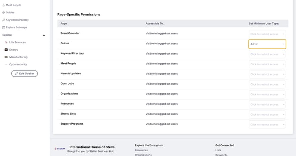
Task: Open Meet People restrict access dropdown
Action: 267,64
